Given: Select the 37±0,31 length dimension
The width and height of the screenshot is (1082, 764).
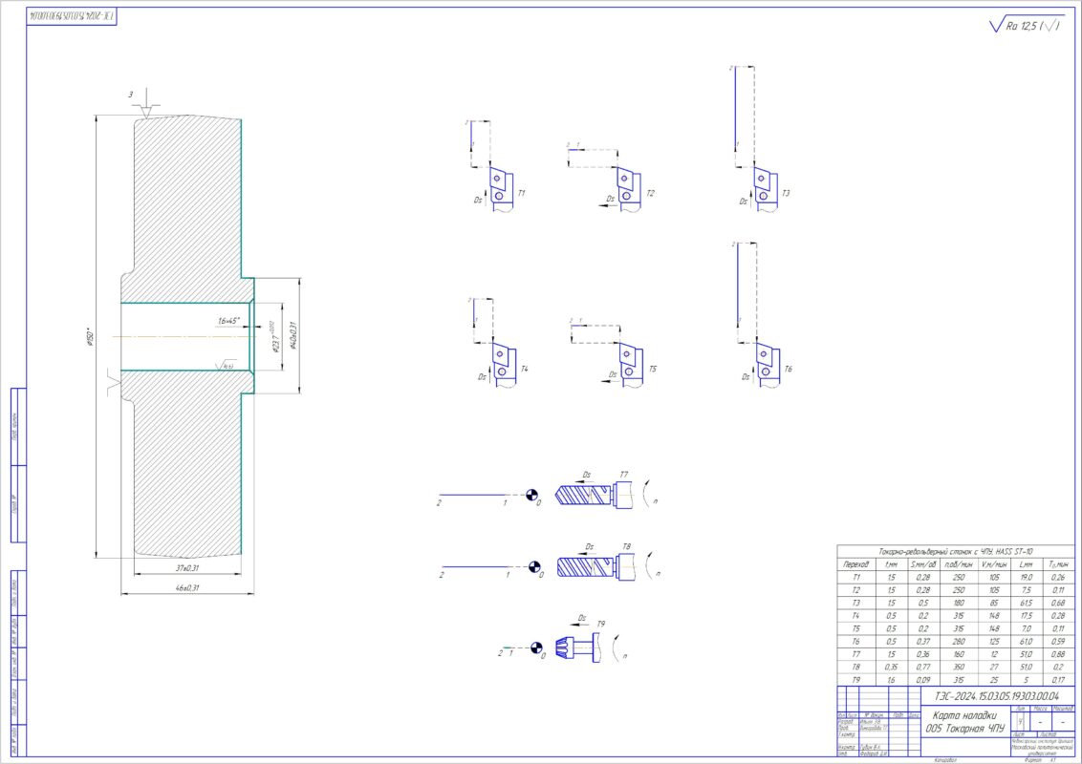Looking at the screenshot, I should tap(187, 569).
